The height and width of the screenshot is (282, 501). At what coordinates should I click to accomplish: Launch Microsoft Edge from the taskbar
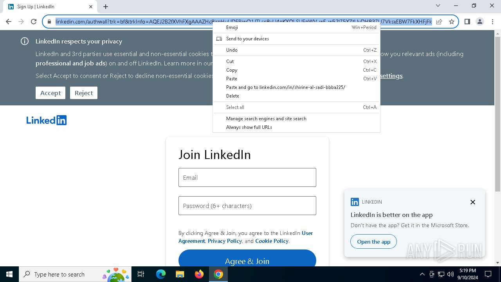pos(161,274)
